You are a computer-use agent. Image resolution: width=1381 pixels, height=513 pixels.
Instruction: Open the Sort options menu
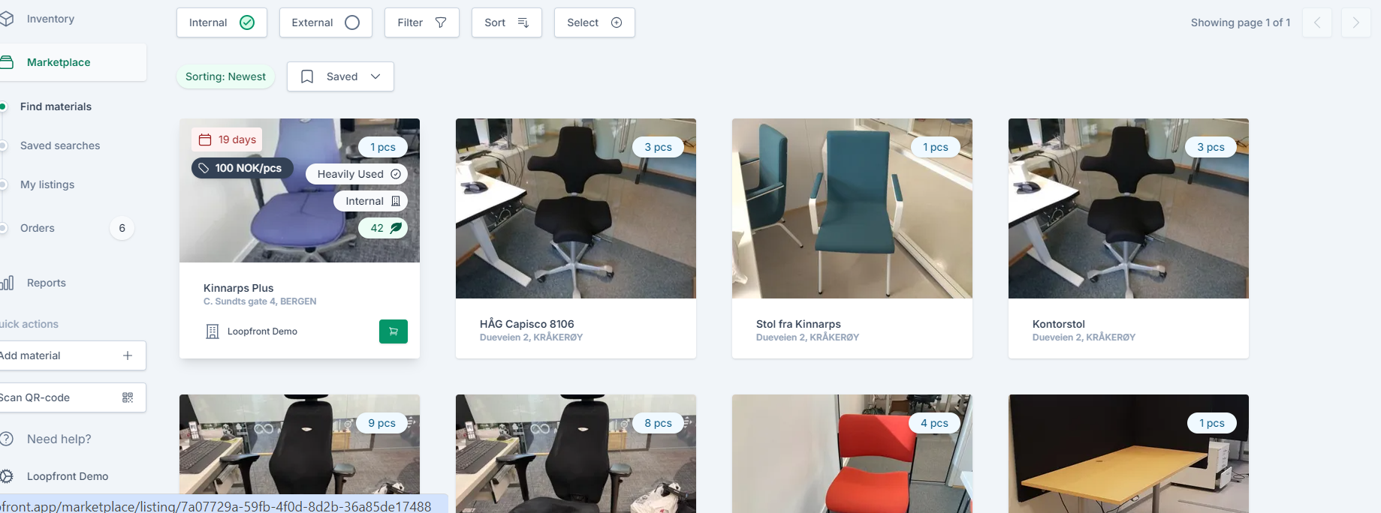[x=506, y=22]
